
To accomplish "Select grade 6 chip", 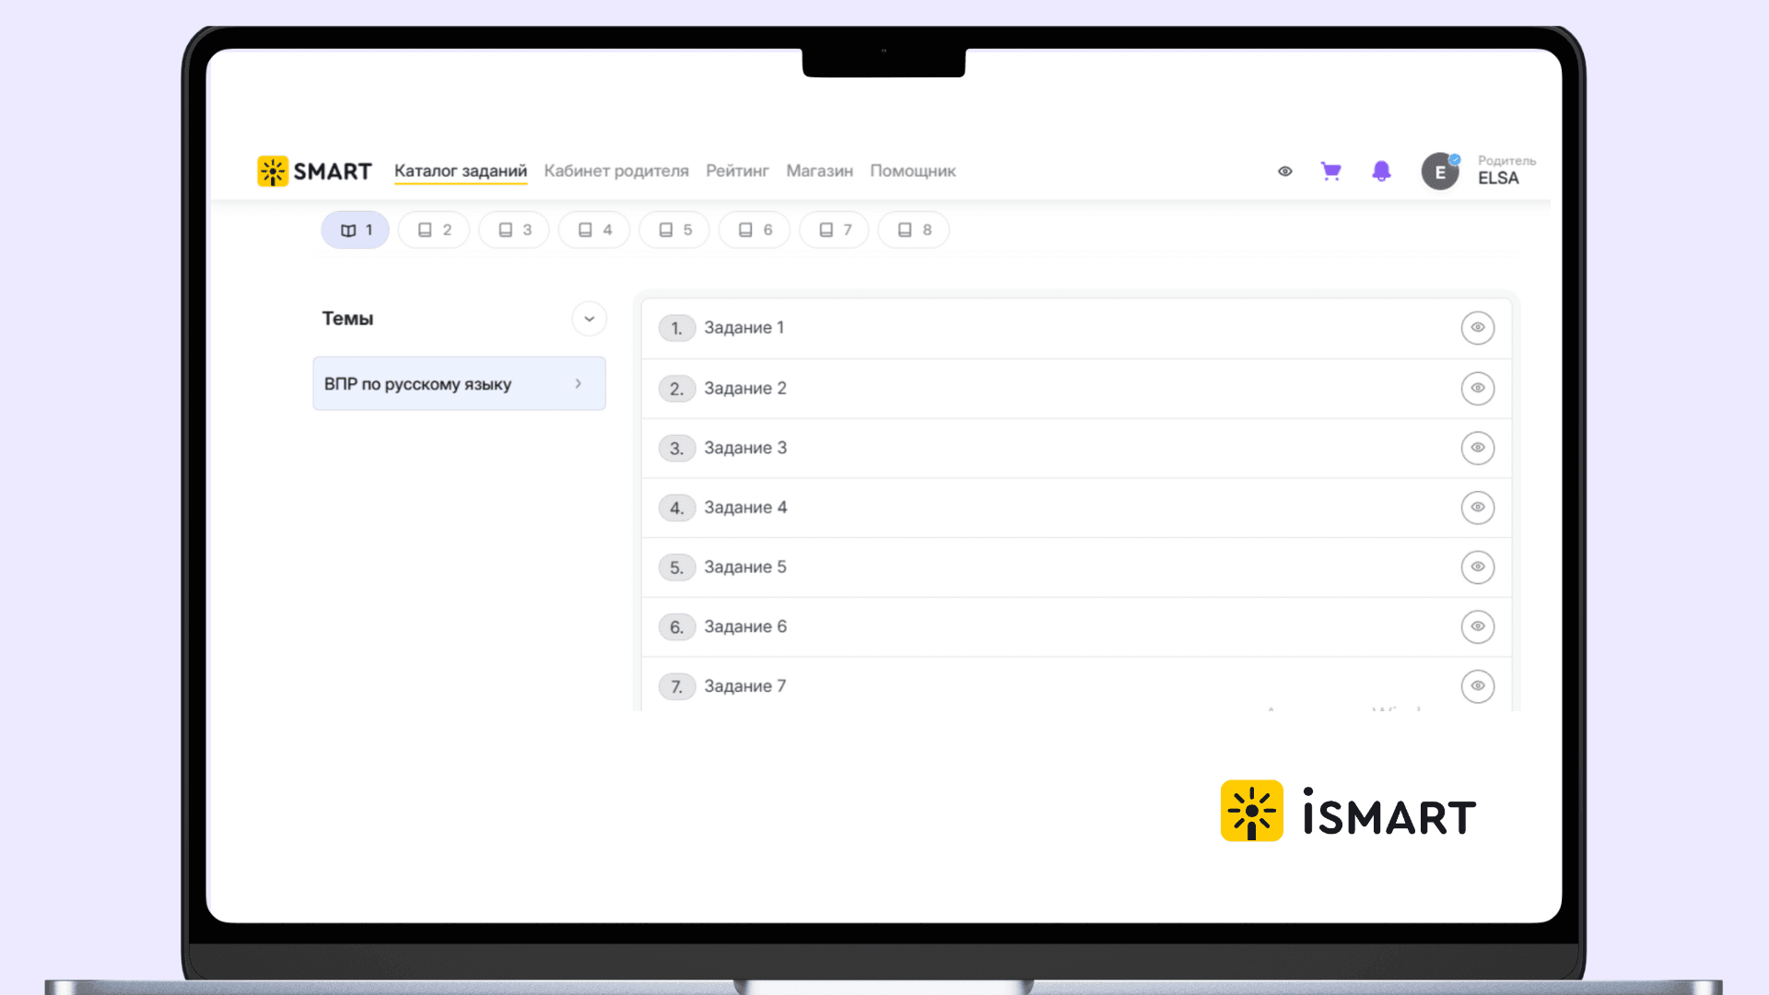I will (x=755, y=230).
